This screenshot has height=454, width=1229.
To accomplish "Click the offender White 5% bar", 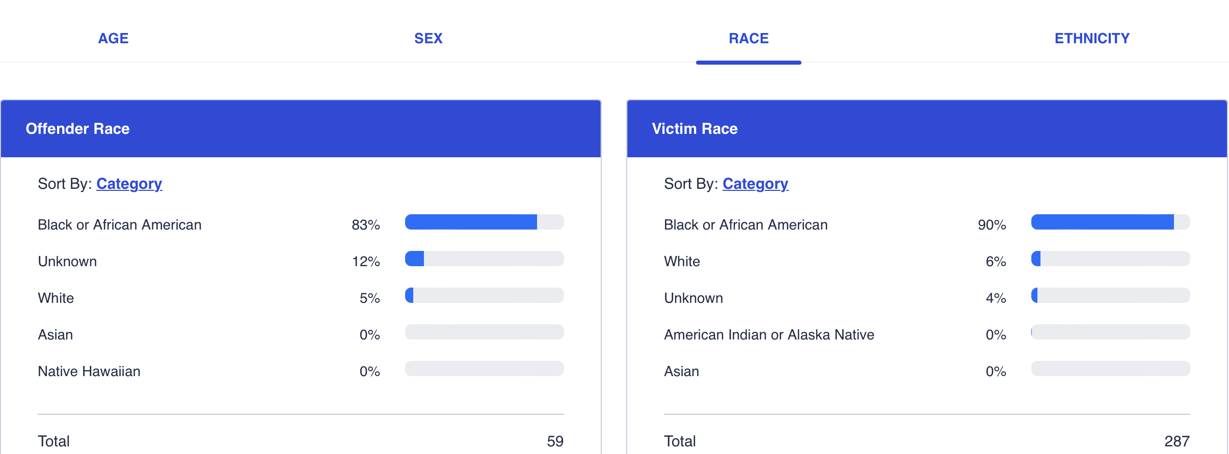I will (484, 295).
